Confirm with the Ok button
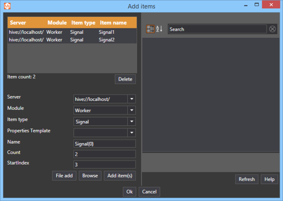 129,192
